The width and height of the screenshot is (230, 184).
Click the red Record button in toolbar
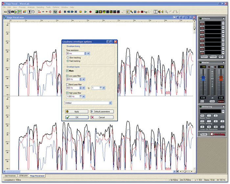(90, 12)
